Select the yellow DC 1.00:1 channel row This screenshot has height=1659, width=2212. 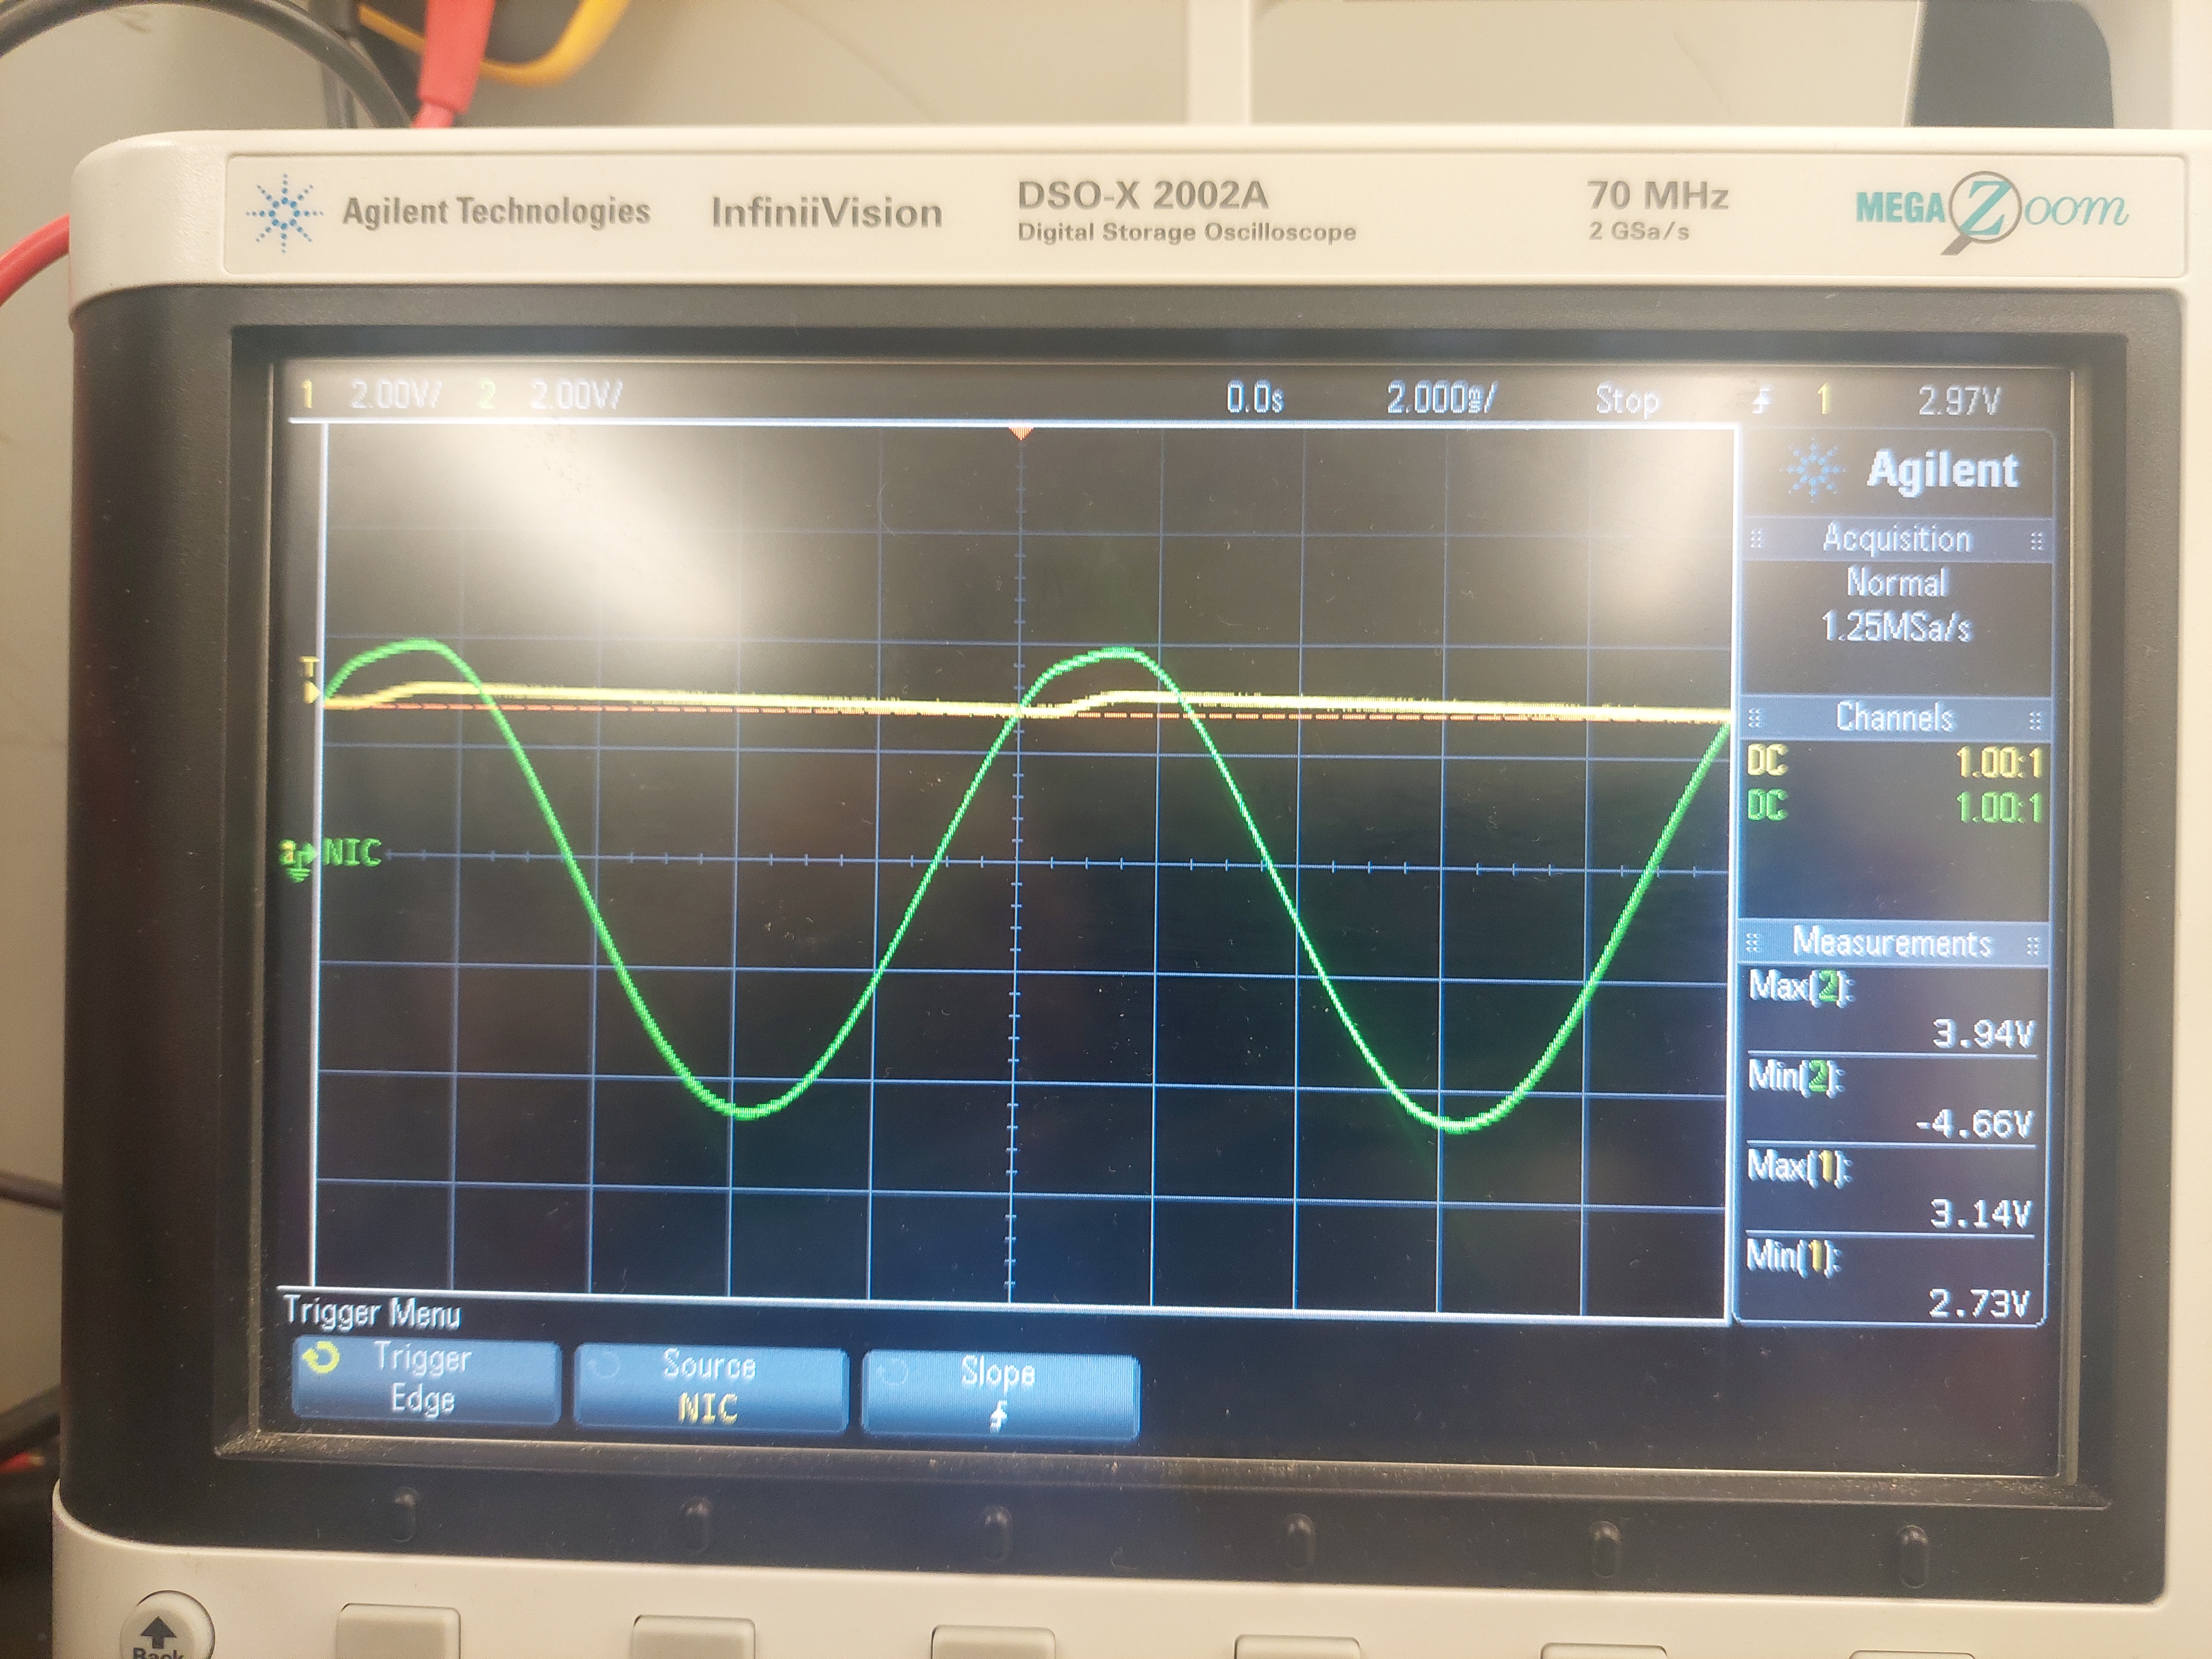1894,762
